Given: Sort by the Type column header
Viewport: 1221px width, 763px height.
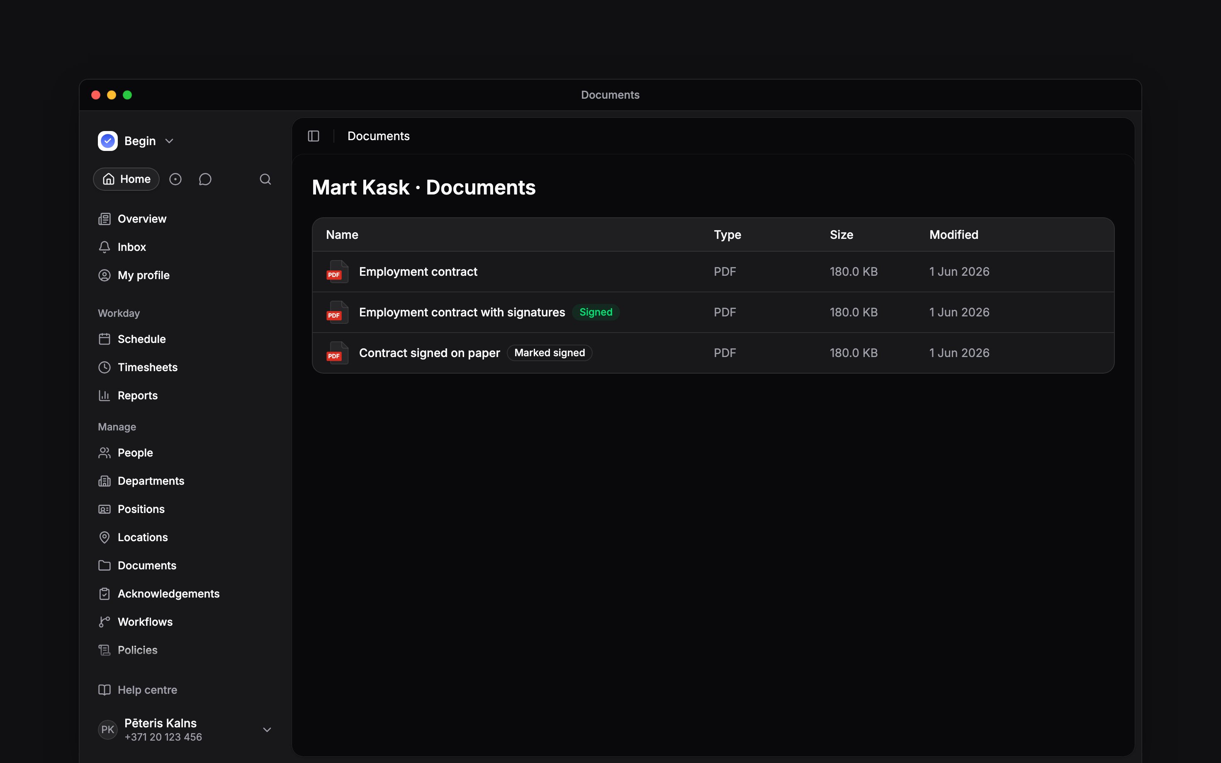Looking at the screenshot, I should point(727,235).
